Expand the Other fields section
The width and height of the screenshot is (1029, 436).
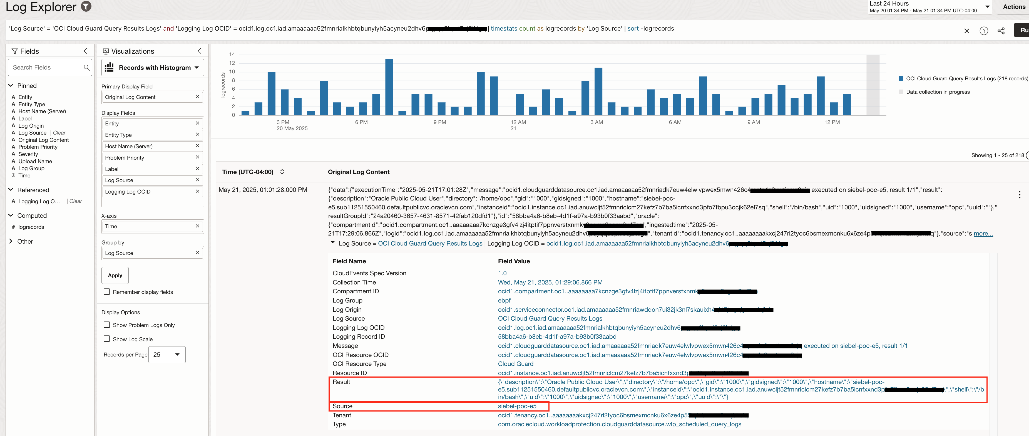click(11, 241)
